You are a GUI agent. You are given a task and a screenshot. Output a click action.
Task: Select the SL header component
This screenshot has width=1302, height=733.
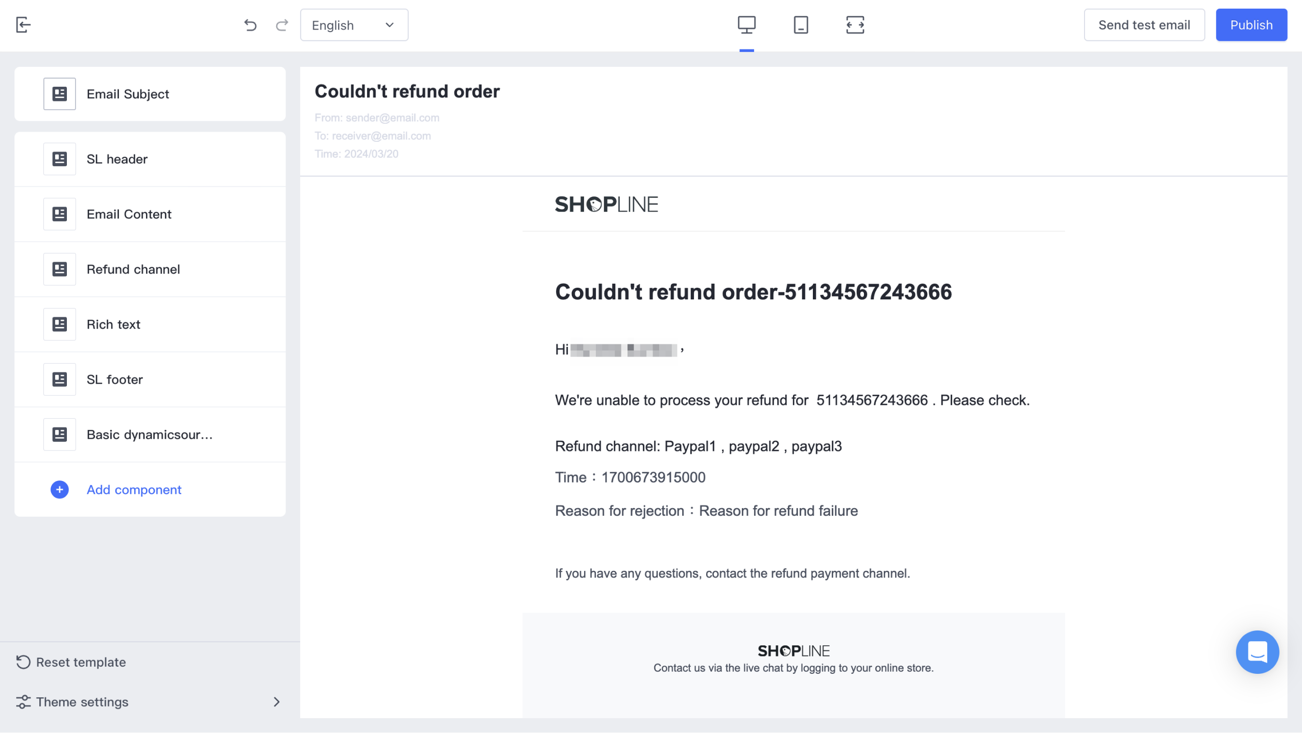point(150,159)
